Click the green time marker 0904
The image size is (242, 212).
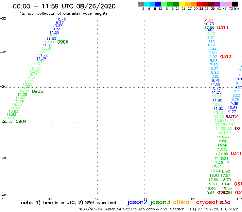(21, 121)
